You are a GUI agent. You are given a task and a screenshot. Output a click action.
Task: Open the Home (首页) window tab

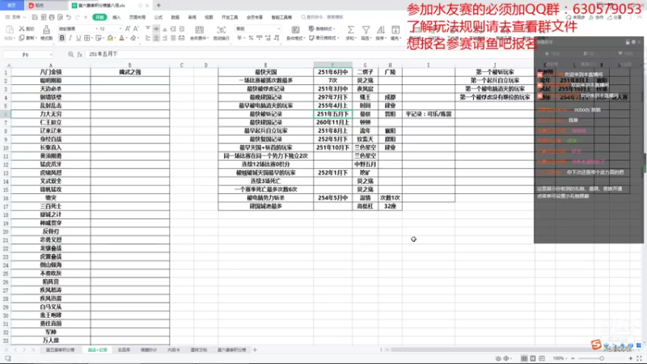coord(11,6)
